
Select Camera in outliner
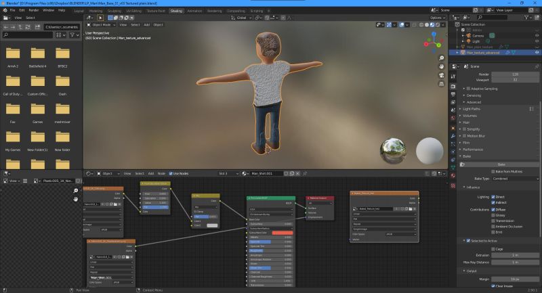coord(478,36)
